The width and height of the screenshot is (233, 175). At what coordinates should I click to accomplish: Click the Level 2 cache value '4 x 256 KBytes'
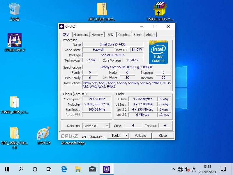point(143,109)
